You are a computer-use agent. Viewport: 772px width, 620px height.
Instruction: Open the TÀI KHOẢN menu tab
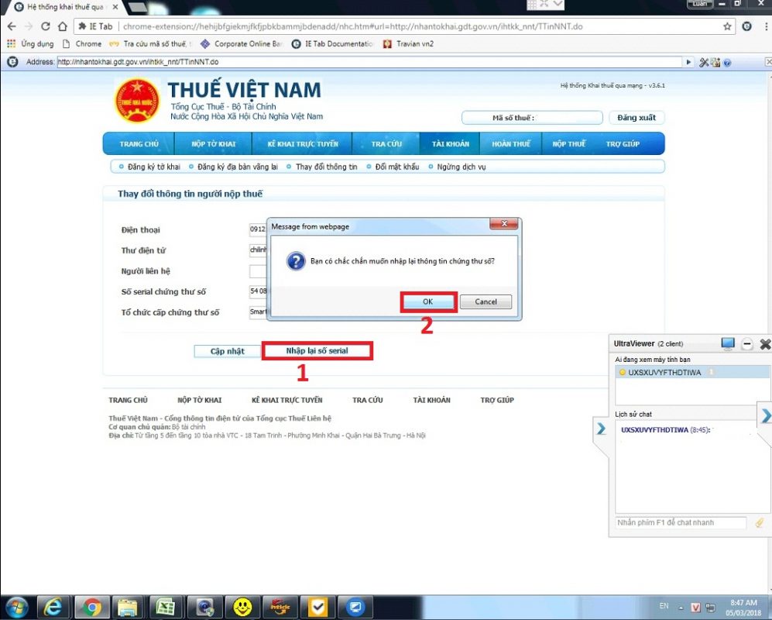tap(450, 144)
